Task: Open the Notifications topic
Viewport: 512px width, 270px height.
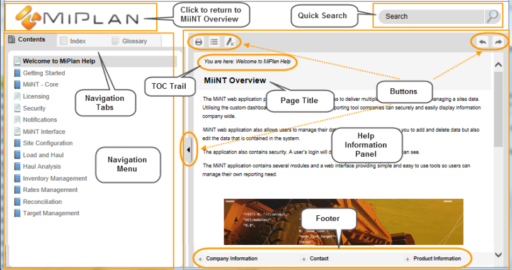Action: 40,120
